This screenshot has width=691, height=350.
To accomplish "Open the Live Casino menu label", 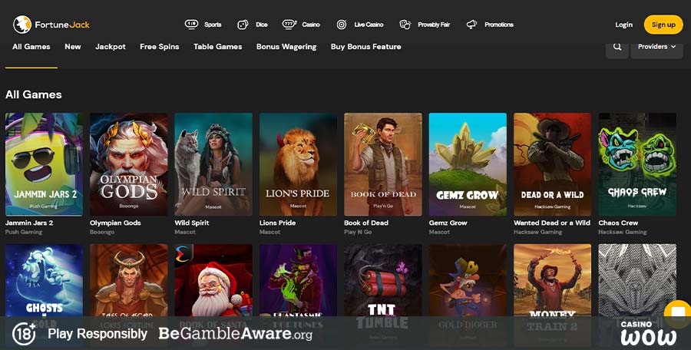I will [369, 25].
